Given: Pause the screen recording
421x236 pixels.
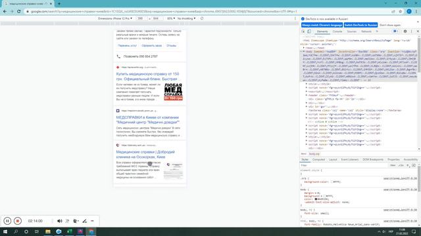Looking at the screenshot, I should click(x=7, y=221).
